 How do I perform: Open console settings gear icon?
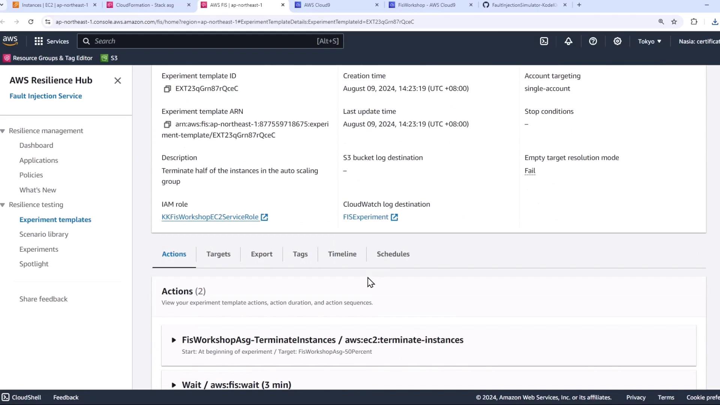pos(617,41)
